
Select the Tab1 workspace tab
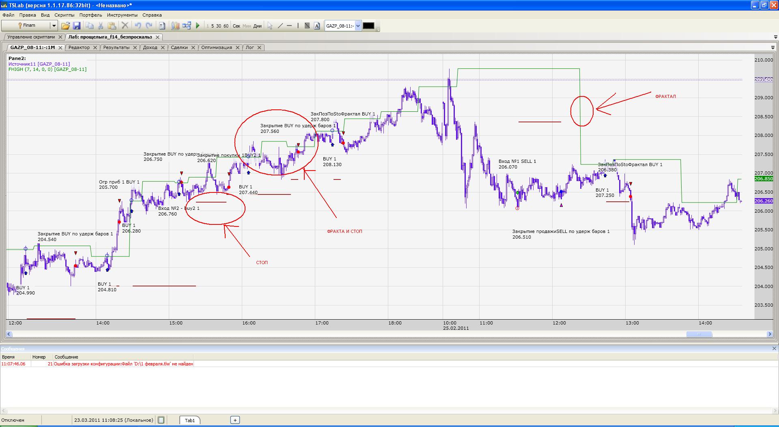pos(190,420)
